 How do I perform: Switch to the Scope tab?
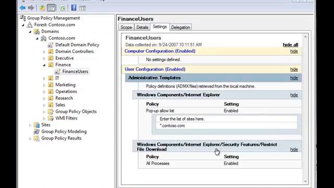coord(126,27)
